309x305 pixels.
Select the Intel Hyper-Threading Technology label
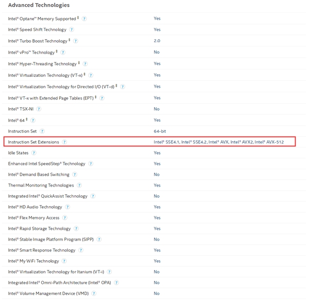[x=42, y=64]
